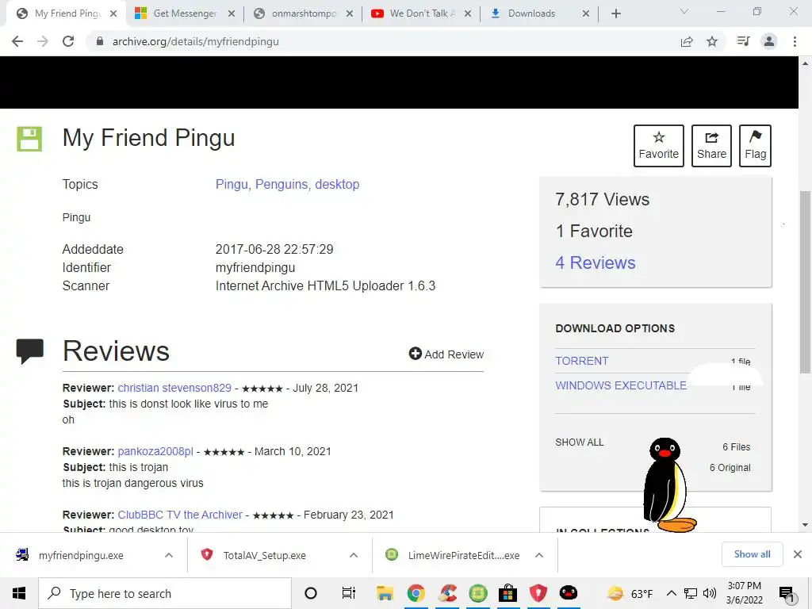Click the tab search chevron
The image size is (812, 609).
[684, 11]
